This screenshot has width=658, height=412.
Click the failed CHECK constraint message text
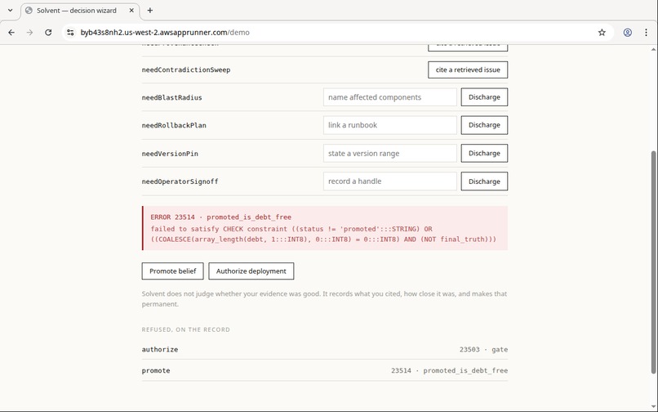pyautogui.click(x=323, y=234)
